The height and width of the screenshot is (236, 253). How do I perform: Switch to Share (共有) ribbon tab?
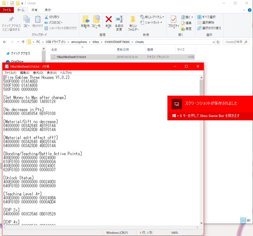34,10
